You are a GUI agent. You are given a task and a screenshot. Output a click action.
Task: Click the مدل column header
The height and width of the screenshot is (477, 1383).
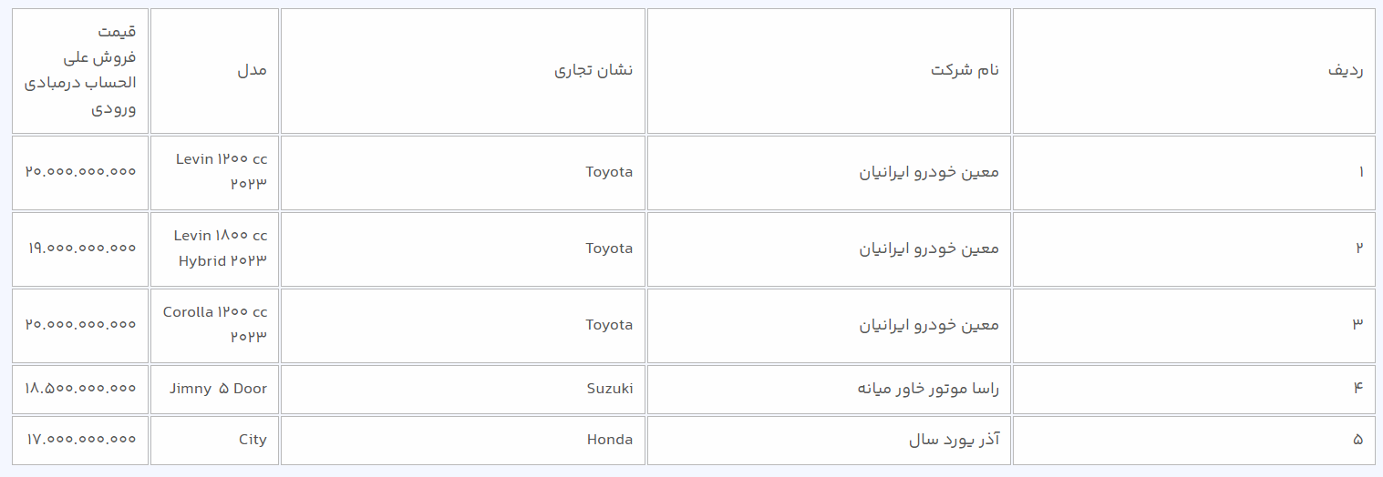click(252, 71)
